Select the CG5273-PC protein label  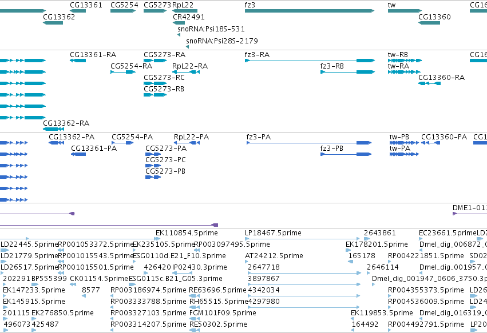coord(165,160)
